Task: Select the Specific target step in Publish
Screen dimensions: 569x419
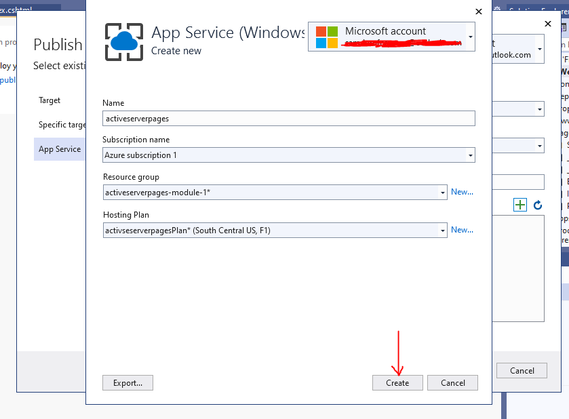Action: 62,125
